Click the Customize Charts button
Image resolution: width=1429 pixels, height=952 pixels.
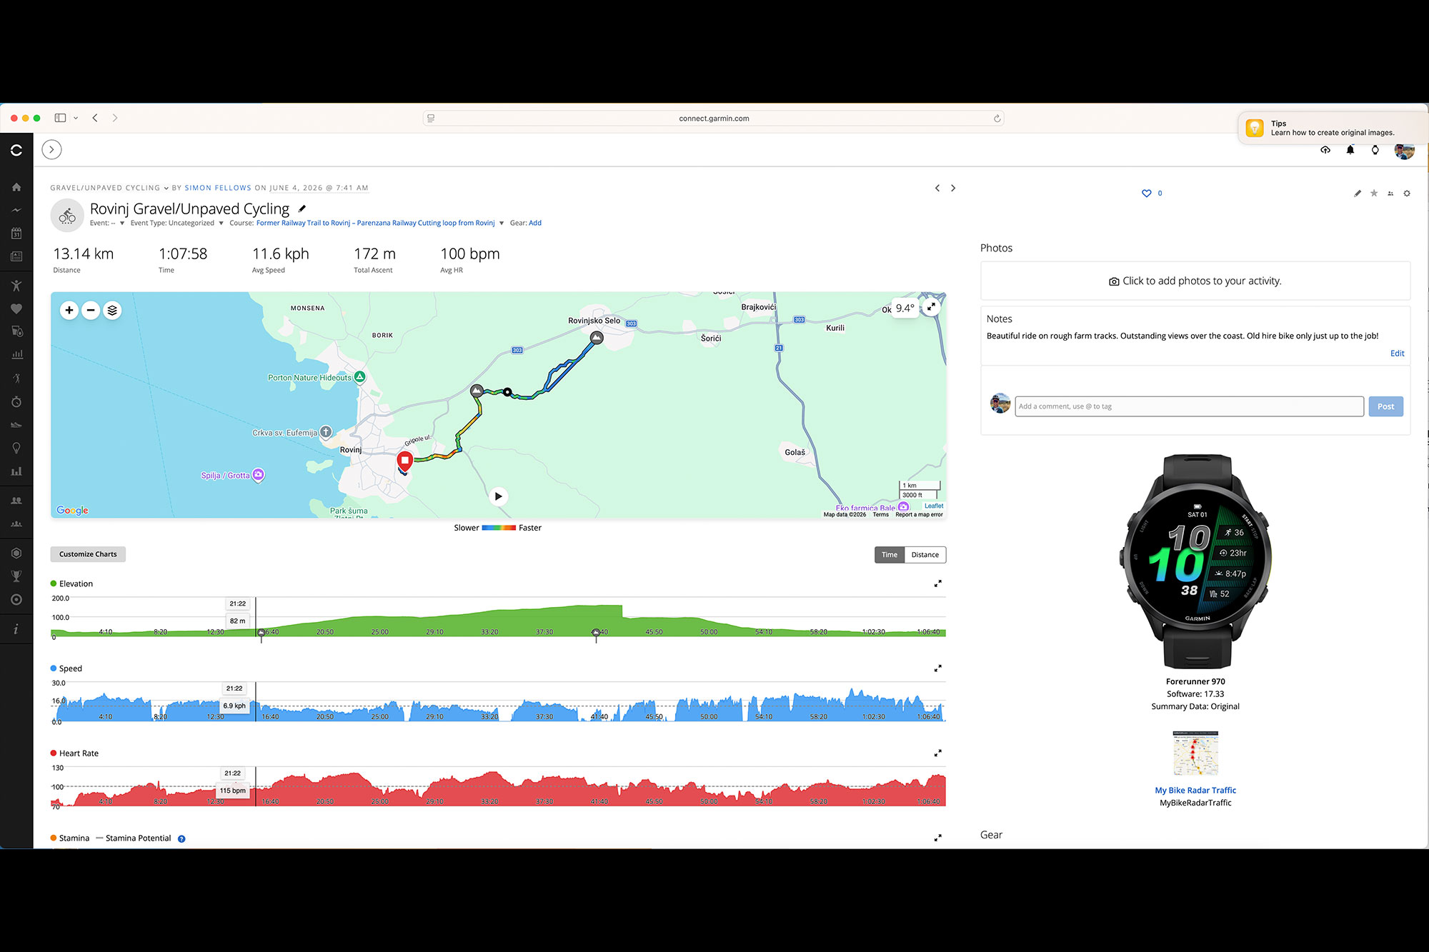tap(88, 554)
